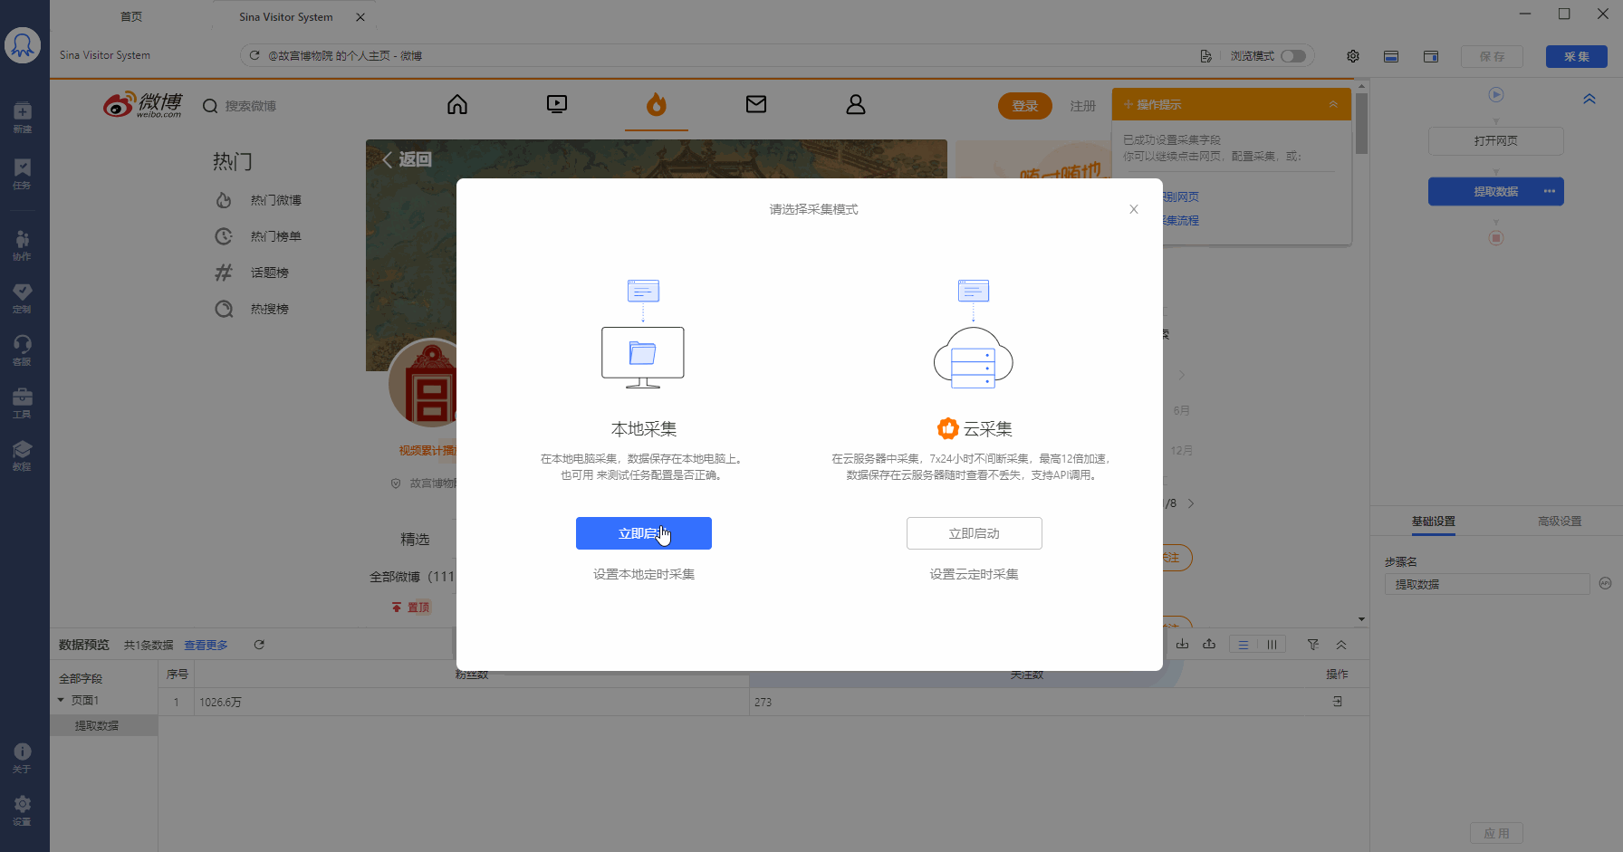The image size is (1623, 852).
Task: Open the 新建 (New) sidebar icon
Action: click(23, 117)
